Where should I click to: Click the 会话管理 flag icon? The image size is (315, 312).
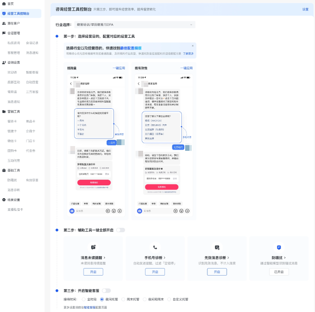tap(4, 33)
